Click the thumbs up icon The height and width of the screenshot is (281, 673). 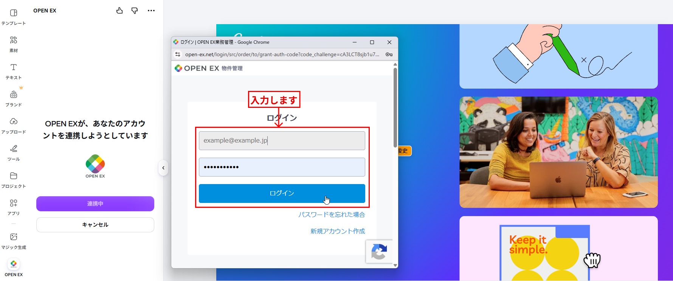point(119,11)
